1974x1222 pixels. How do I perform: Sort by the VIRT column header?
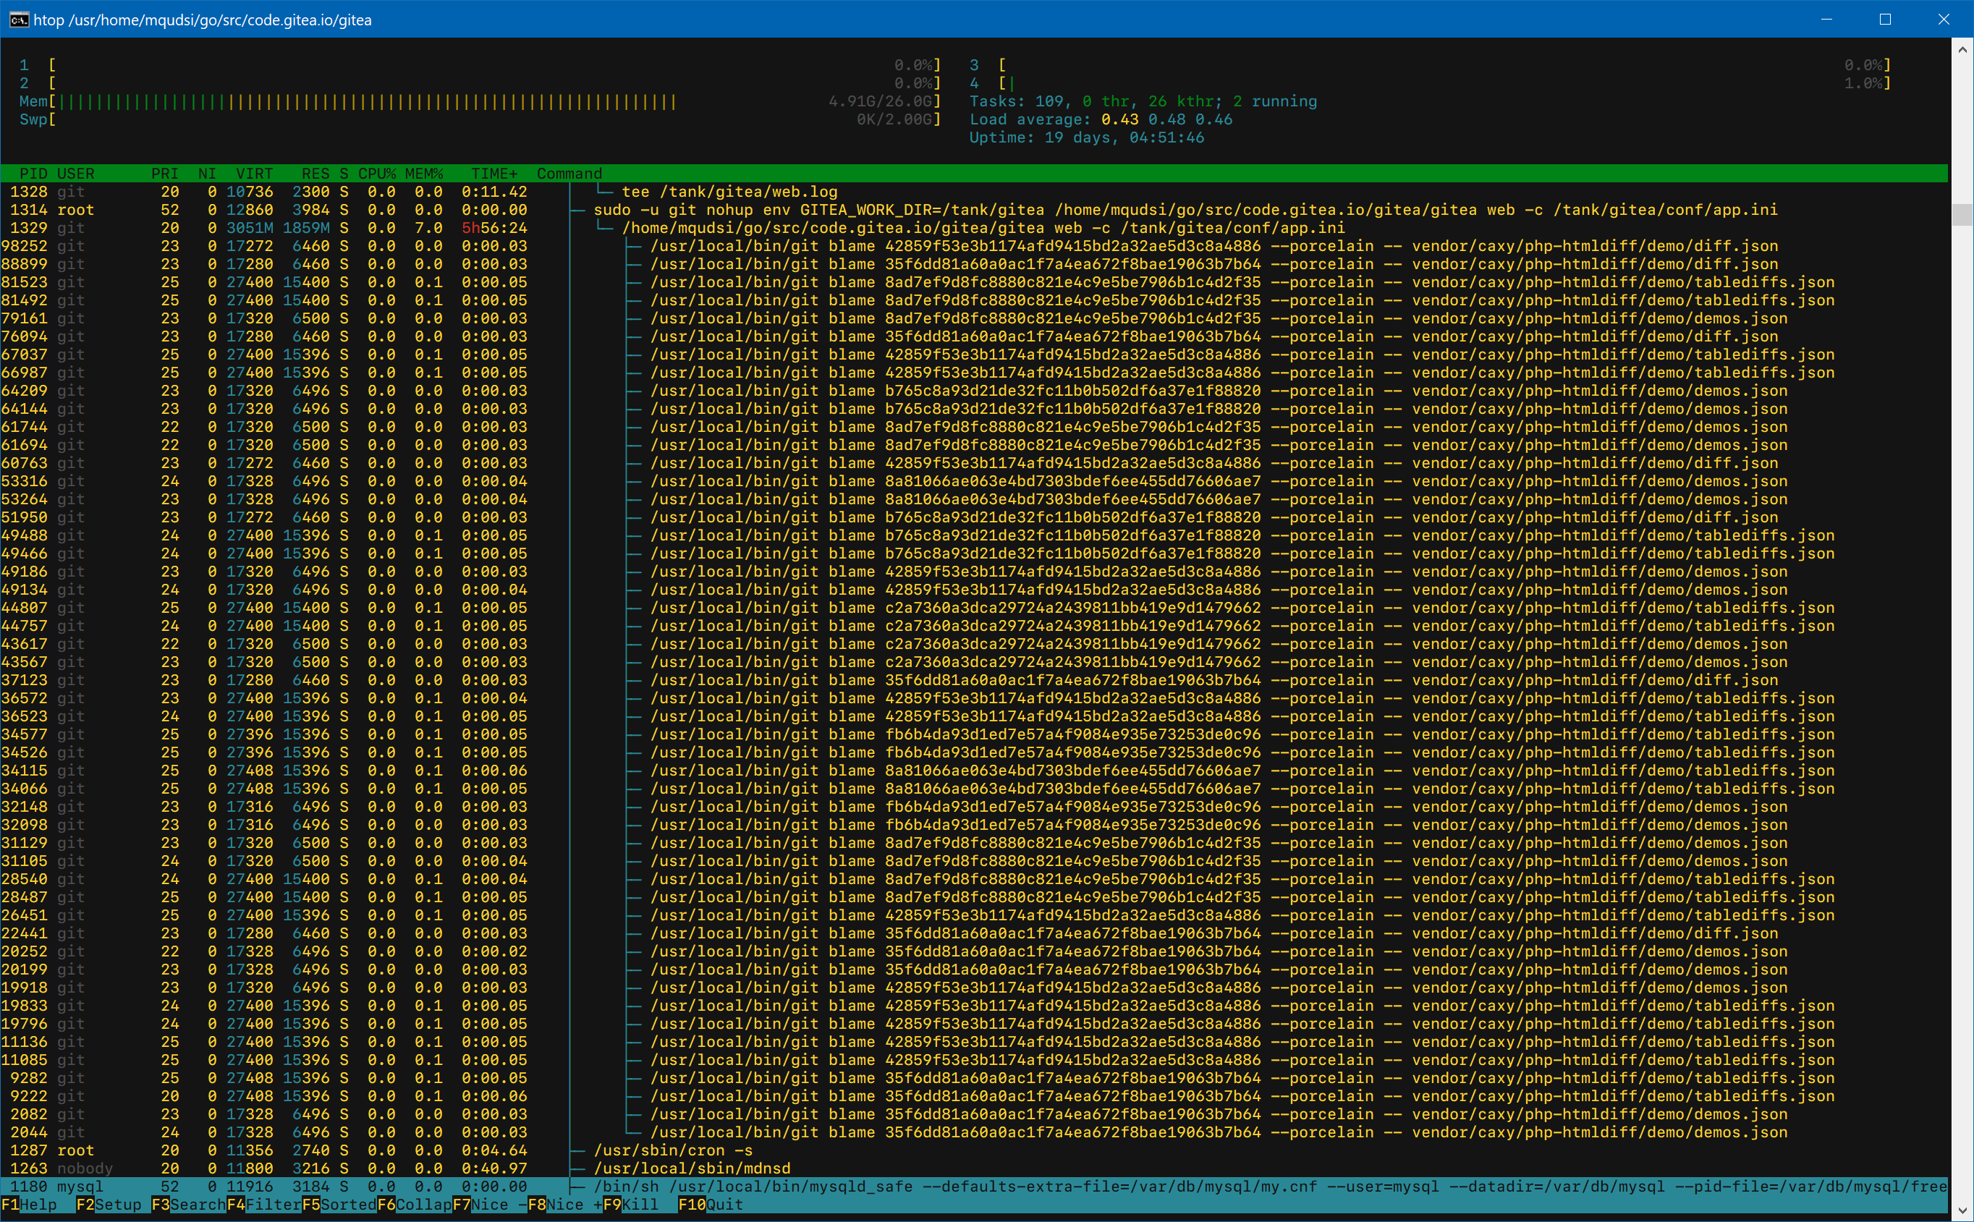pyautogui.click(x=254, y=174)
